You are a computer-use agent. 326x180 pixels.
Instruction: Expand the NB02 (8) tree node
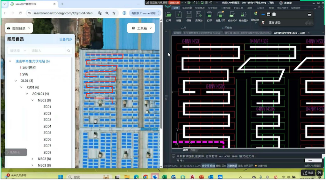32,159
